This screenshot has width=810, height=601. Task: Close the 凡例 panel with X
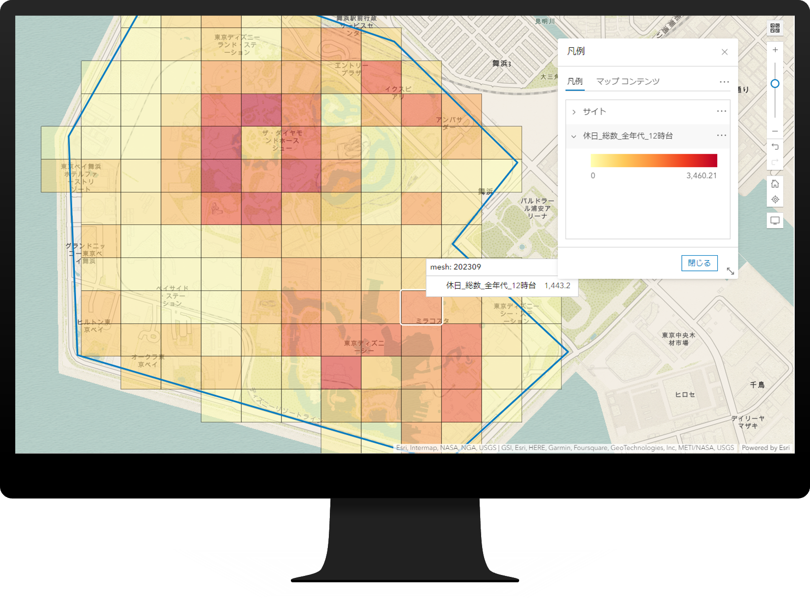[724, 52]
